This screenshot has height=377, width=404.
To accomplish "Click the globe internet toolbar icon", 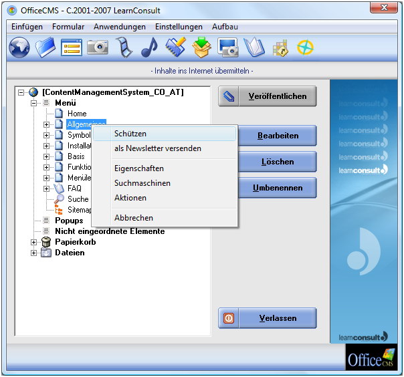I will [x=19, y=47].
